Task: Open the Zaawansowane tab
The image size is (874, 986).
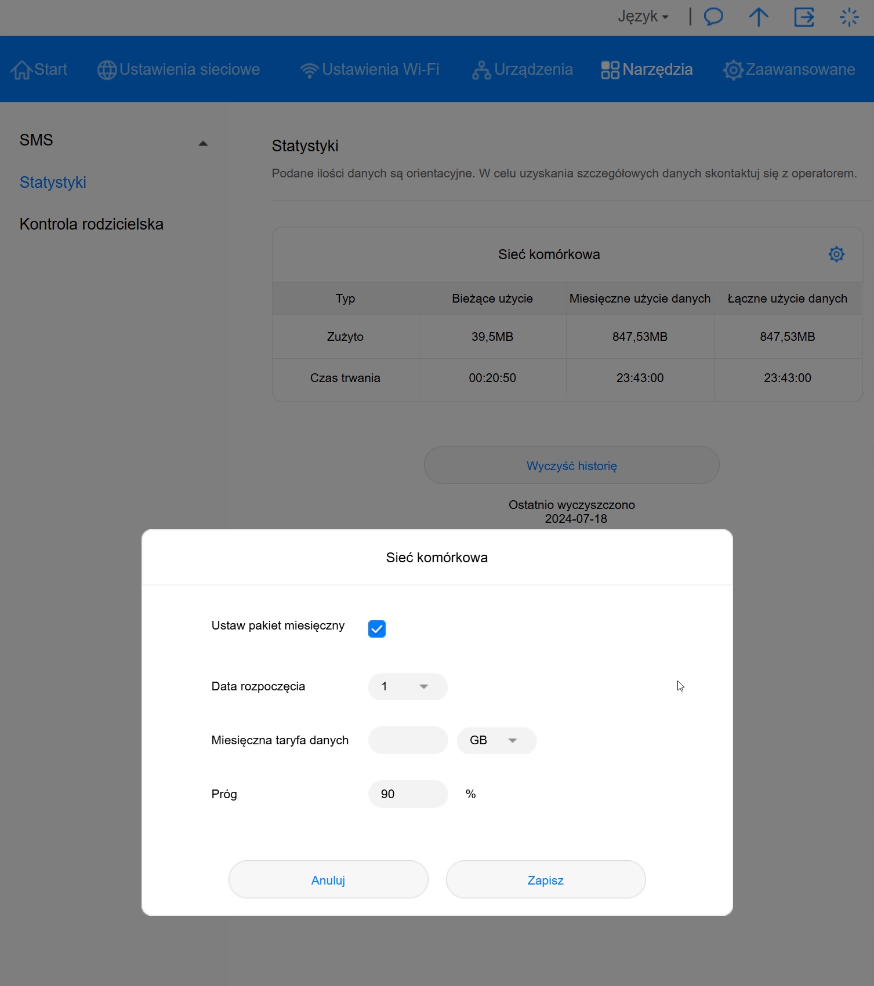Action: [x=789, y=70]
